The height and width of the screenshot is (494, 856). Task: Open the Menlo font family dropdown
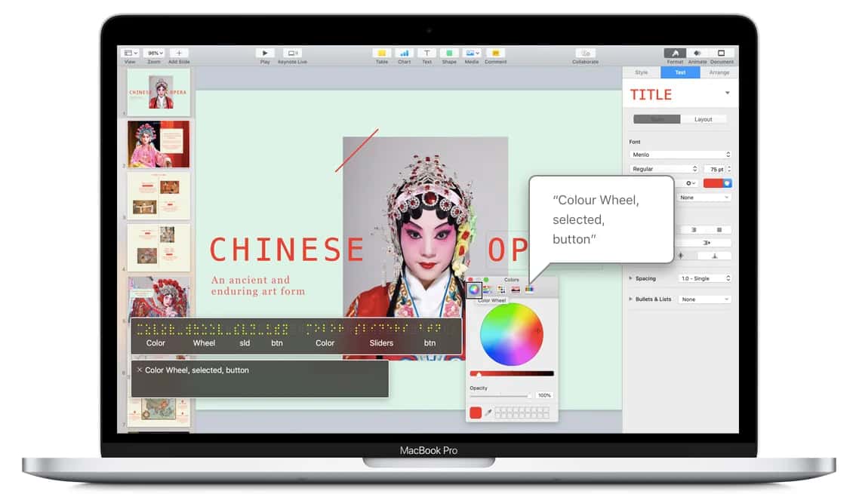pos(679,155)
